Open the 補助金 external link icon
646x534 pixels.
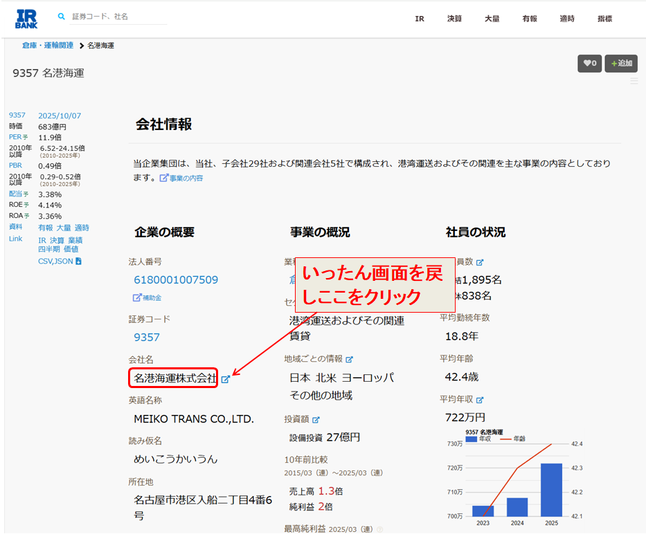pyautogui.click(x=137, y=297)
